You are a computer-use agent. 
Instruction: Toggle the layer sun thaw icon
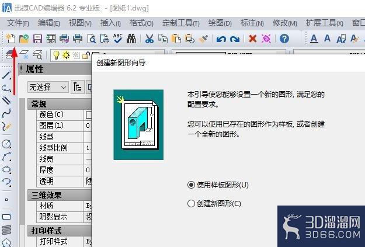click(x=67, y=55)
